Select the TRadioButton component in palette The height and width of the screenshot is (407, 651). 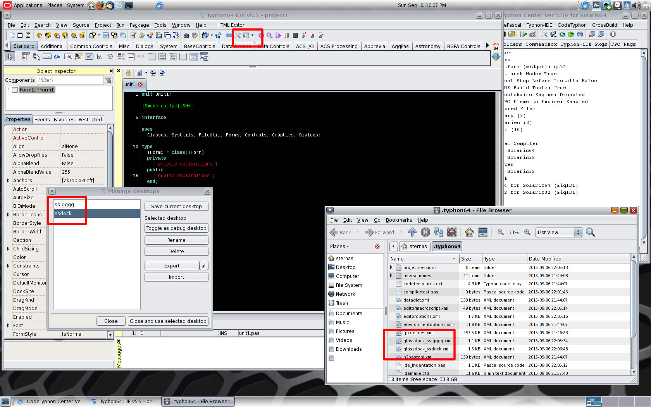pyautogui.click(x=110, y=57)
